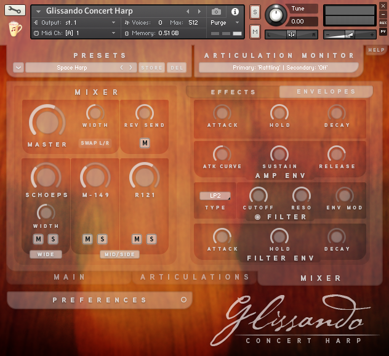Image resolution: width=389 pixels, height=356 pixels.
Task: Go to previous instrument with left arrow
Action: 188,12
